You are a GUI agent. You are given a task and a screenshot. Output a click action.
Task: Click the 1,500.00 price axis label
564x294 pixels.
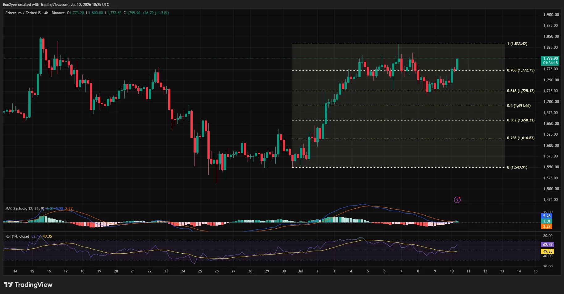coord(551,189)
